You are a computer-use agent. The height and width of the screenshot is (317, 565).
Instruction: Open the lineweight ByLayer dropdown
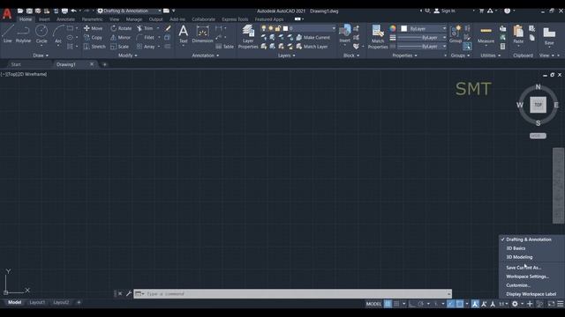[x=422, y=37]
